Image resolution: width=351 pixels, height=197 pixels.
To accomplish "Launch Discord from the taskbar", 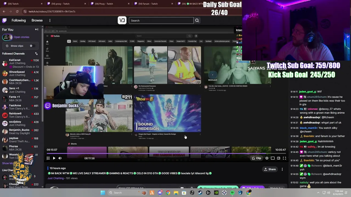I will click(160, 193).
